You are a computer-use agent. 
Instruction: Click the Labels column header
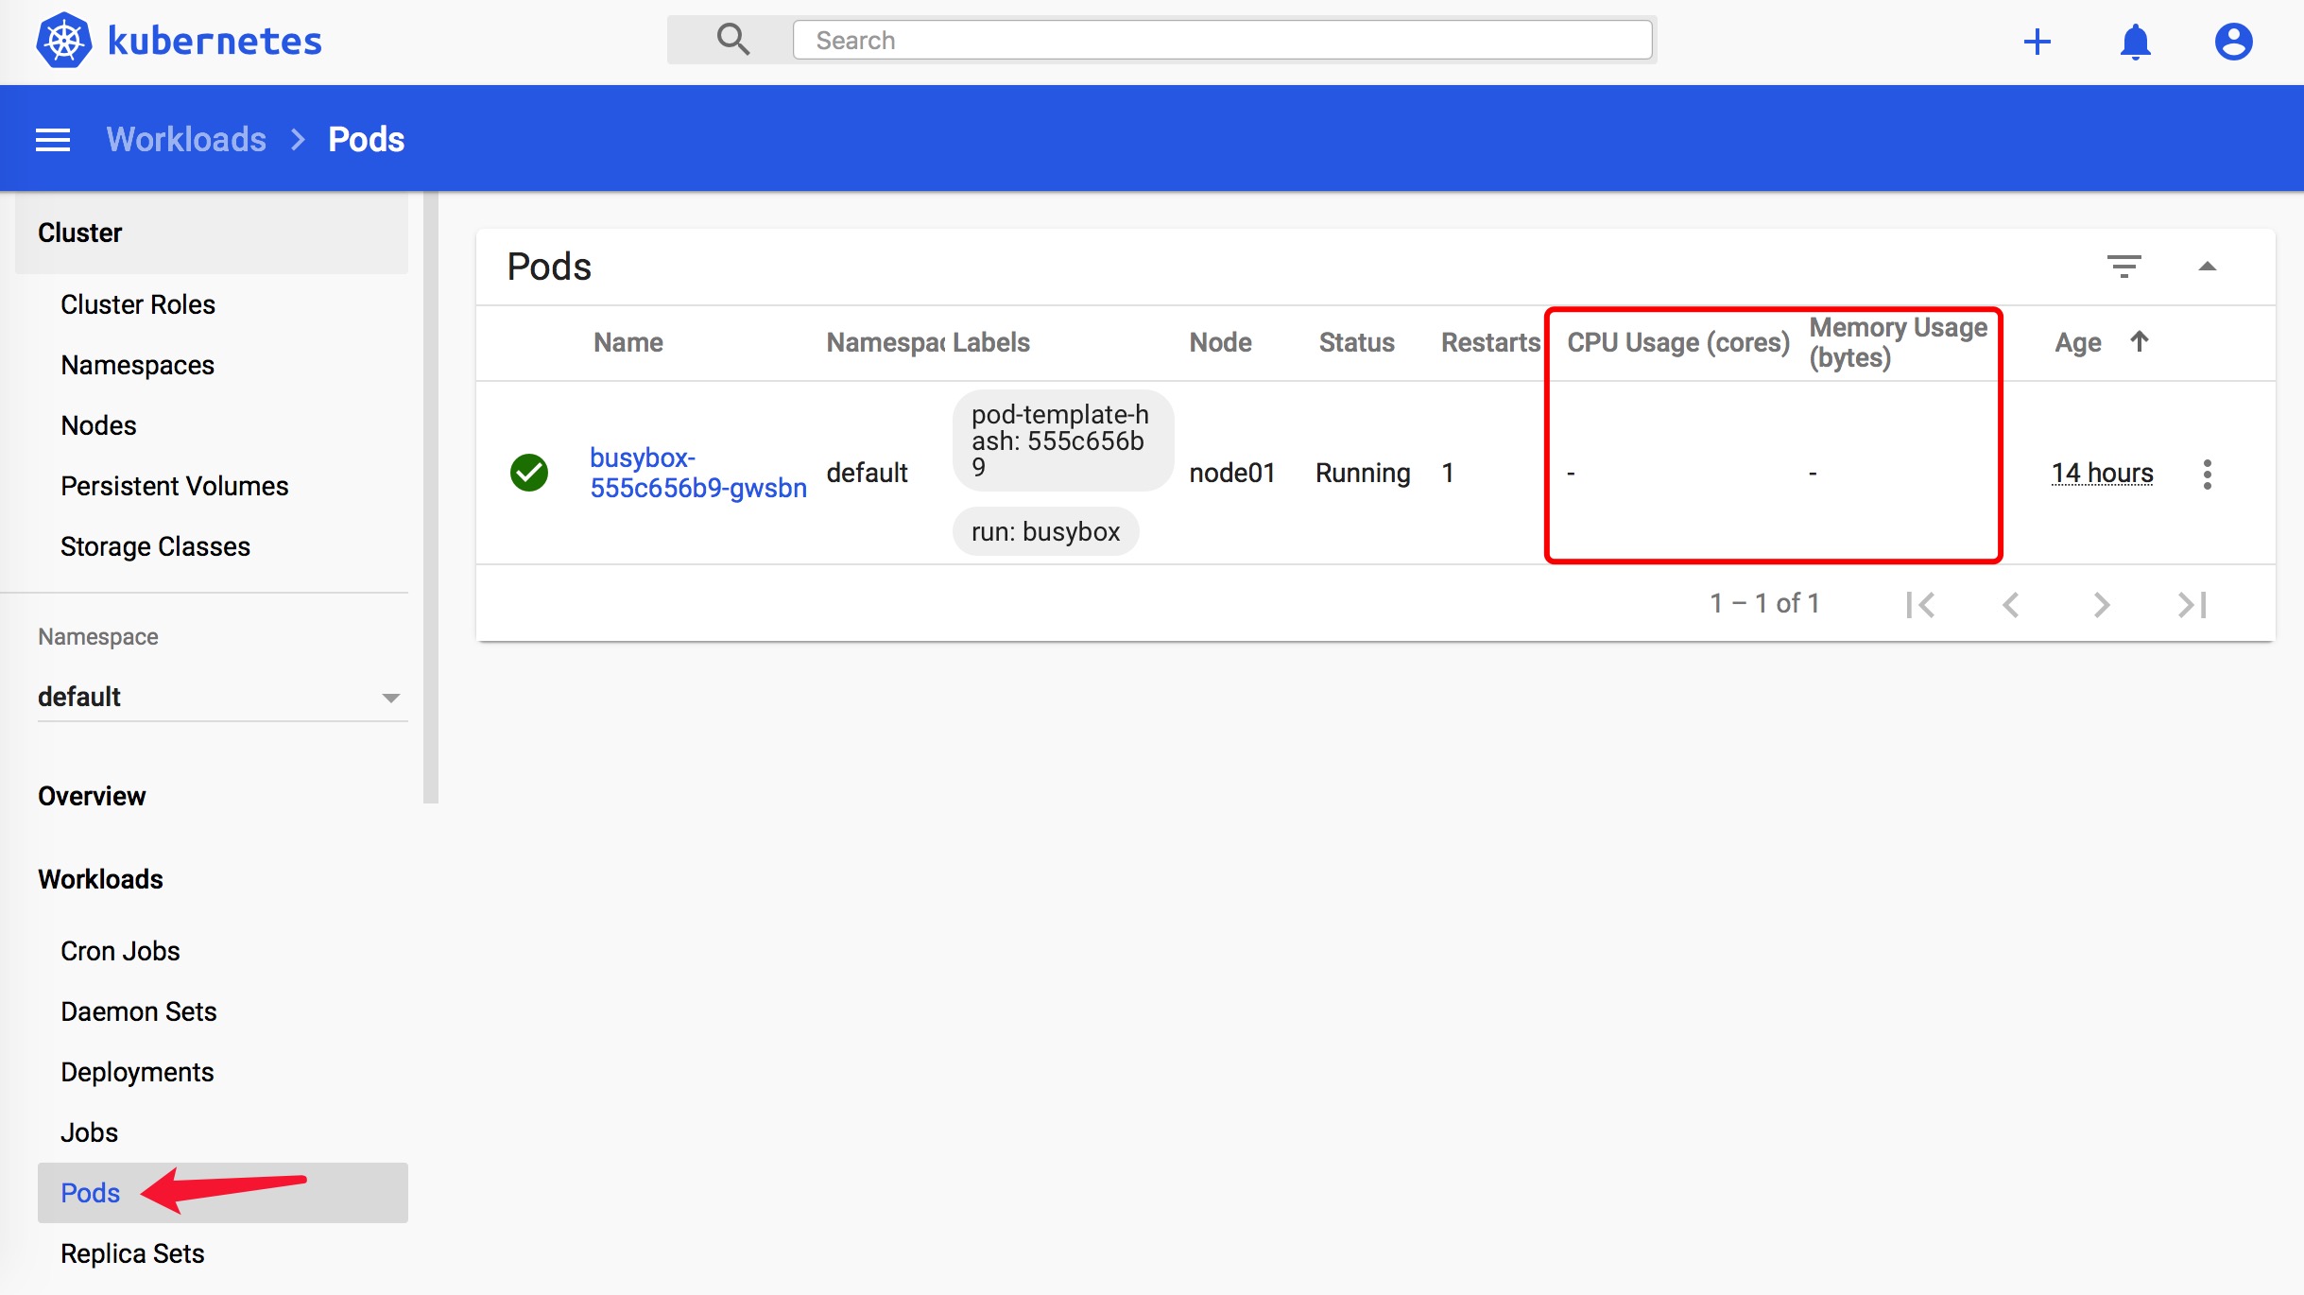click(x=991, y=342)
